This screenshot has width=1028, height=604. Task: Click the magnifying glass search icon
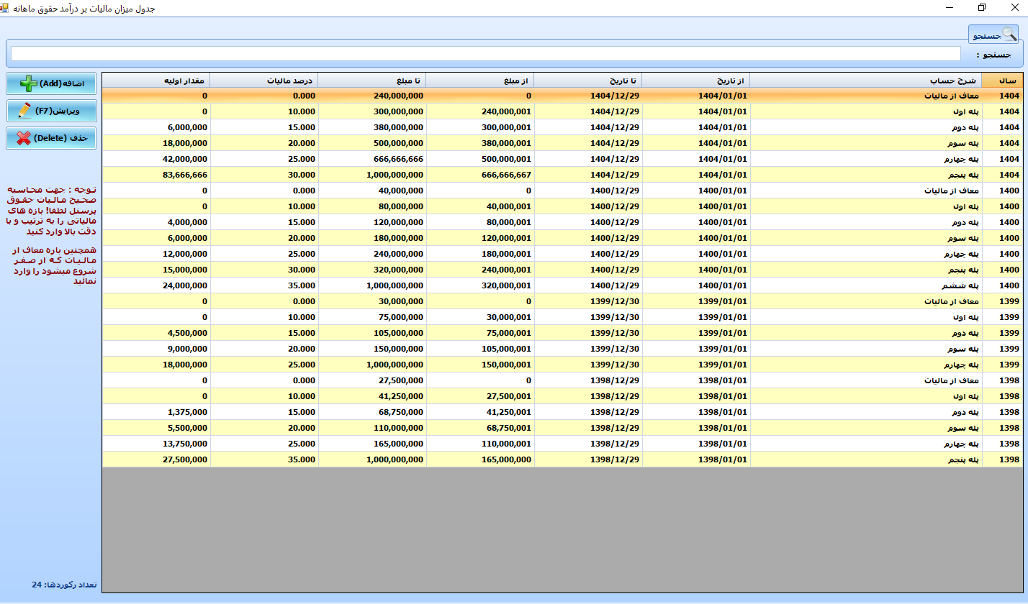tap(1009, 35)
